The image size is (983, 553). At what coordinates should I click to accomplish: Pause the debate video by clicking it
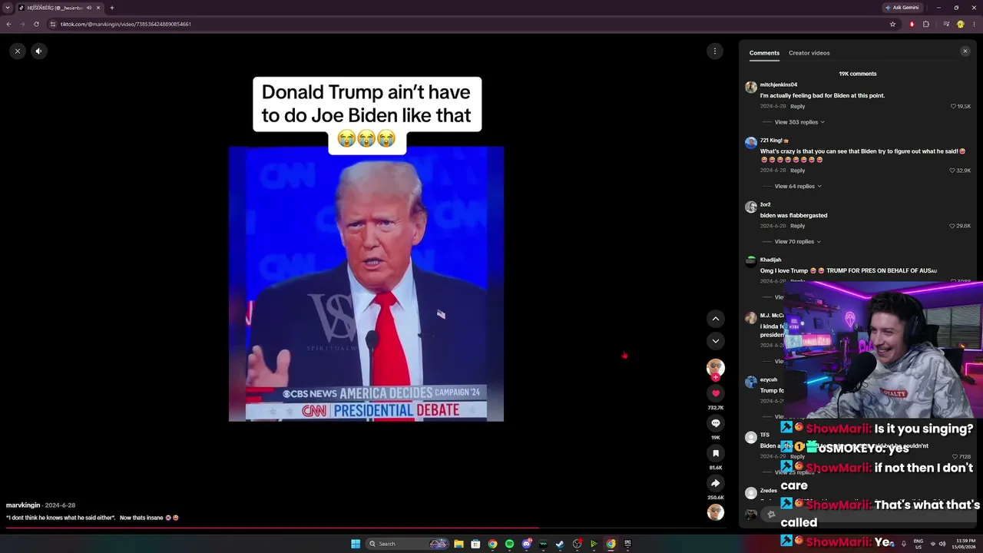pyautogui.click(x=366, y=283)
